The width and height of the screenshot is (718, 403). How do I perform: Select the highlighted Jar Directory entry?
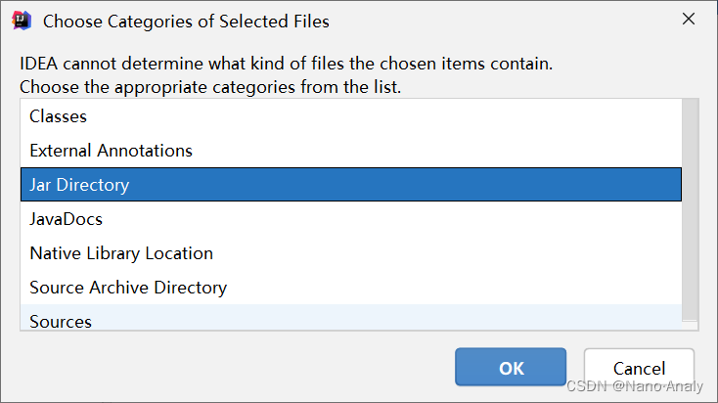79,185
